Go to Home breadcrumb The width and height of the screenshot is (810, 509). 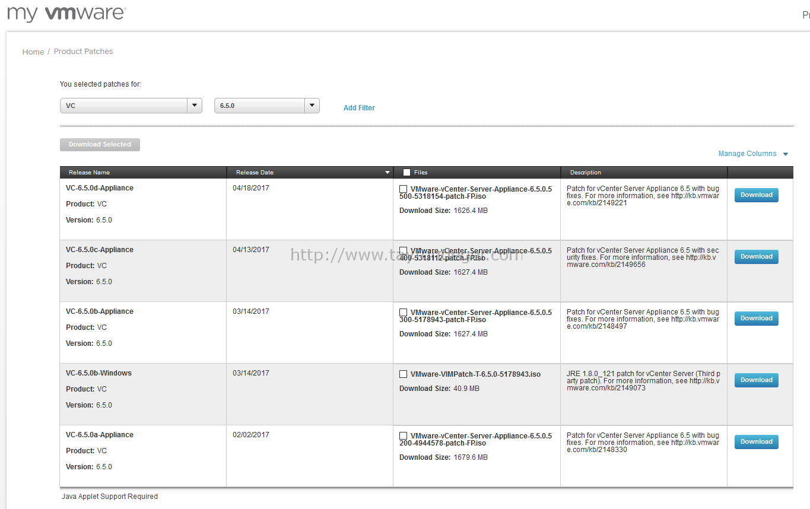coord(33,52)
